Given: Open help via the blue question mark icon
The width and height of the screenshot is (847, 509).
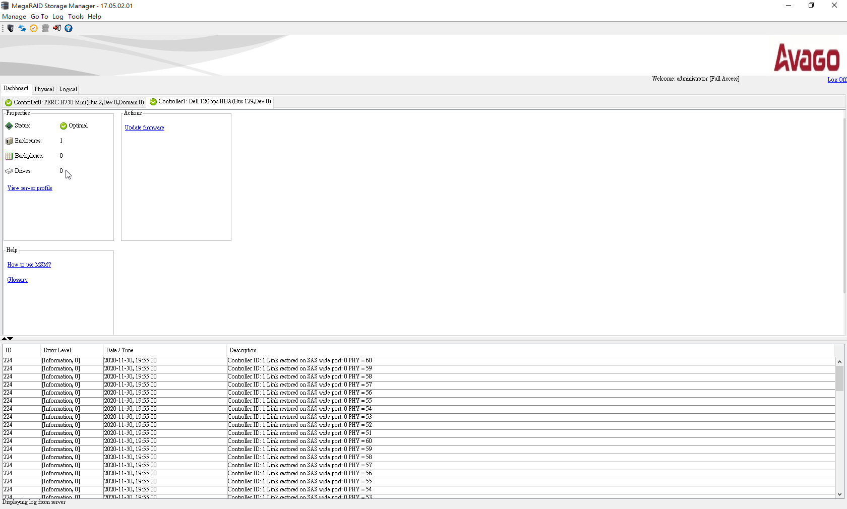Looking at the screenshot, I should click(69, 28).
